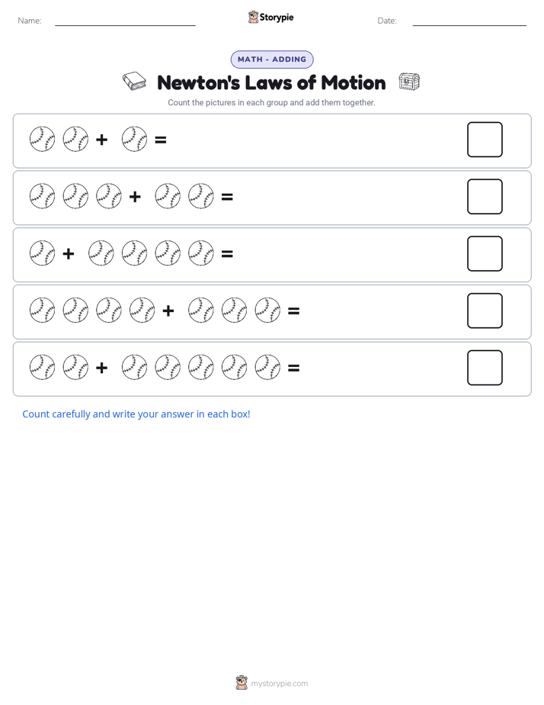Select the answer box of first row
Image resolution: width=544 pixels, height=705 pixels.
485,140
